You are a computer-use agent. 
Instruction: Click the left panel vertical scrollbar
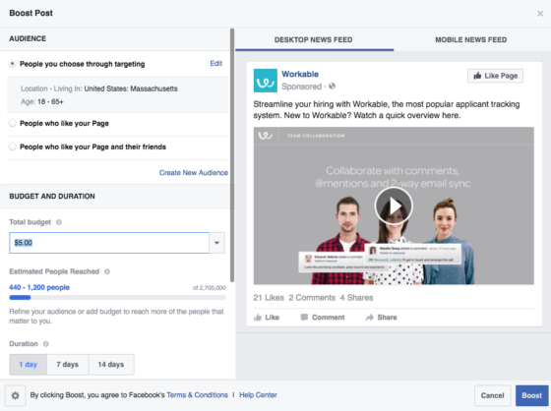(x=232, y=155)
